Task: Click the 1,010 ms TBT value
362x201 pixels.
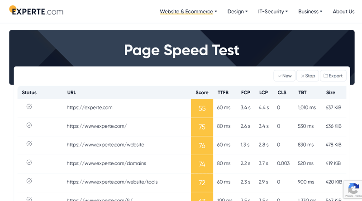Action: tap(307, 108)
